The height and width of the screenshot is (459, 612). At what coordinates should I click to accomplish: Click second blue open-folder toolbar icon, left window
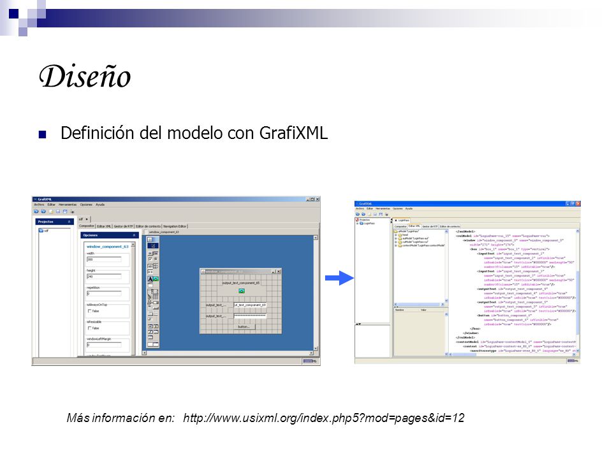(43, 211)
